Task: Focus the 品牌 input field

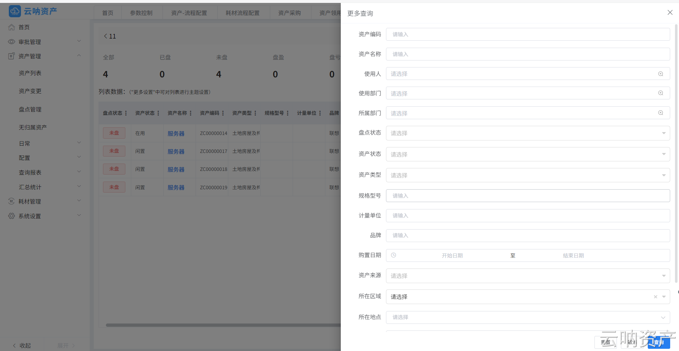Action: point(528,235)
